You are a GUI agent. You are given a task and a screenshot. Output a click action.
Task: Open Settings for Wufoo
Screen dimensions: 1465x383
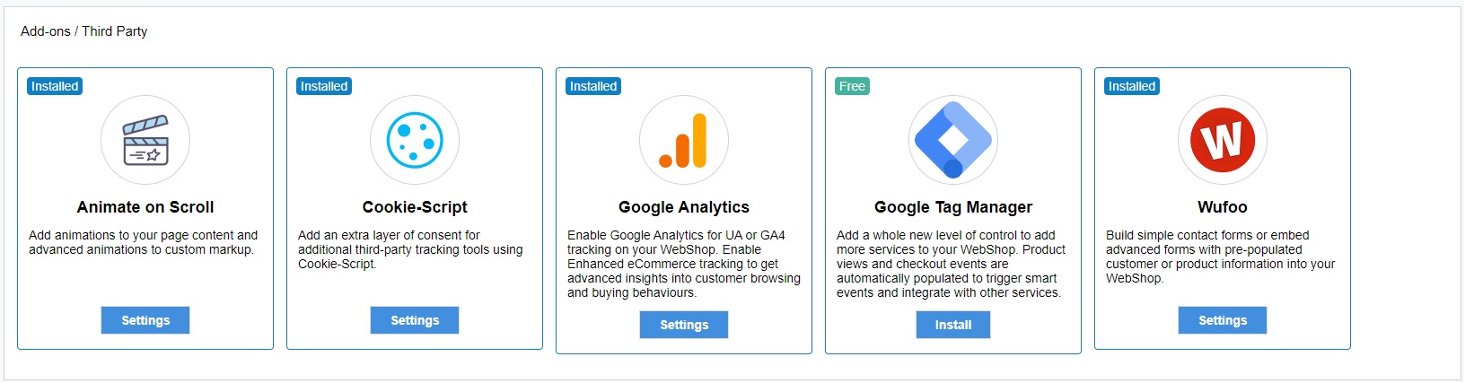(1223, 320)
